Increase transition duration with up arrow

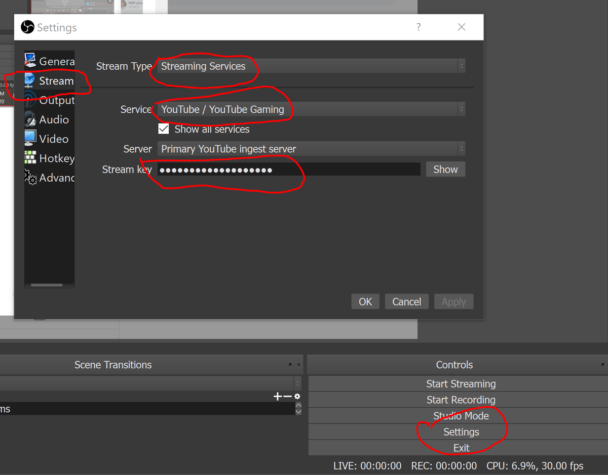coord(298,405)
